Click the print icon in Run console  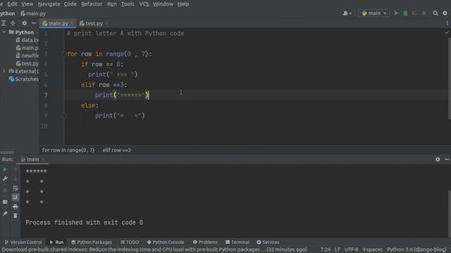16,207
